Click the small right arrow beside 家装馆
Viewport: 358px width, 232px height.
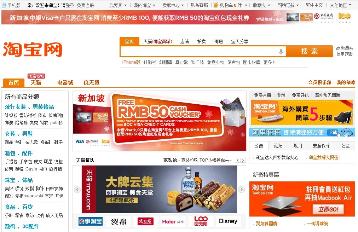pos(243,160)
